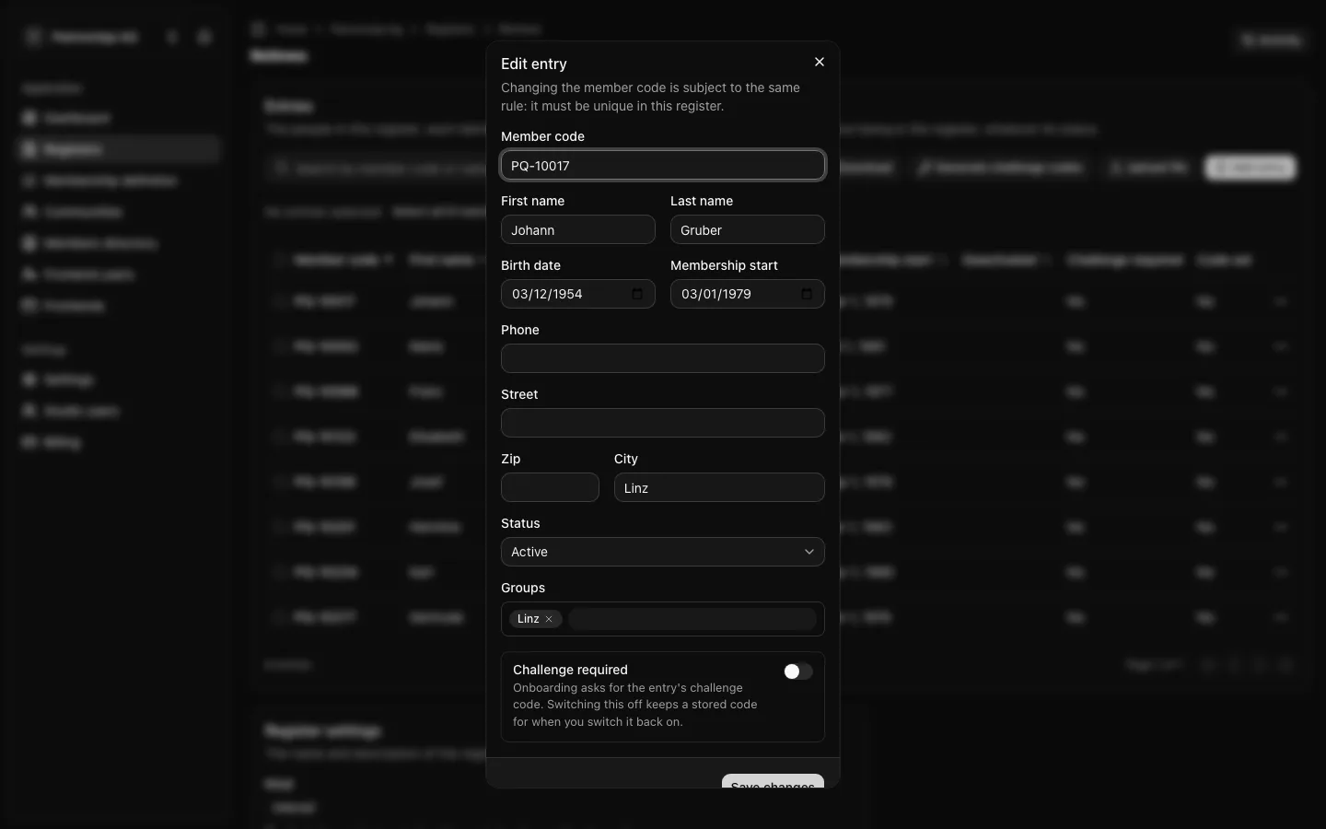Click the "Challenge required" heading text
The height and width of the screenshot is (829, 1326).
(x=570, y=670)
